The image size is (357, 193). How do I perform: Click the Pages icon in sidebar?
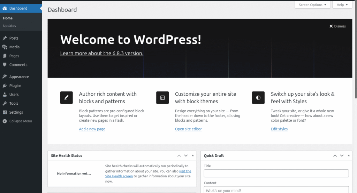click(x=5, y=56)
